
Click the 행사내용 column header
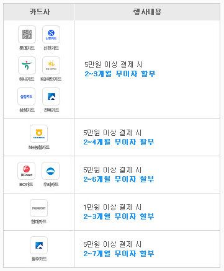tap(147, 12)
